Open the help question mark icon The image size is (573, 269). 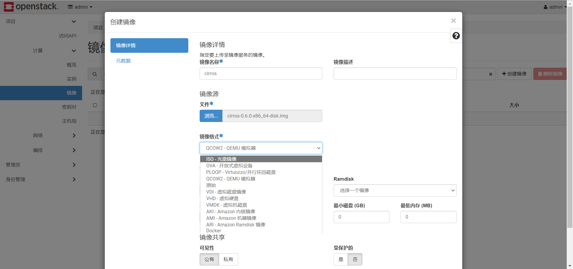tap(456, 36)
